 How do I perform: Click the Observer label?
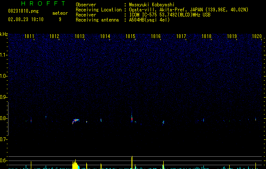[x=86, y=5]
